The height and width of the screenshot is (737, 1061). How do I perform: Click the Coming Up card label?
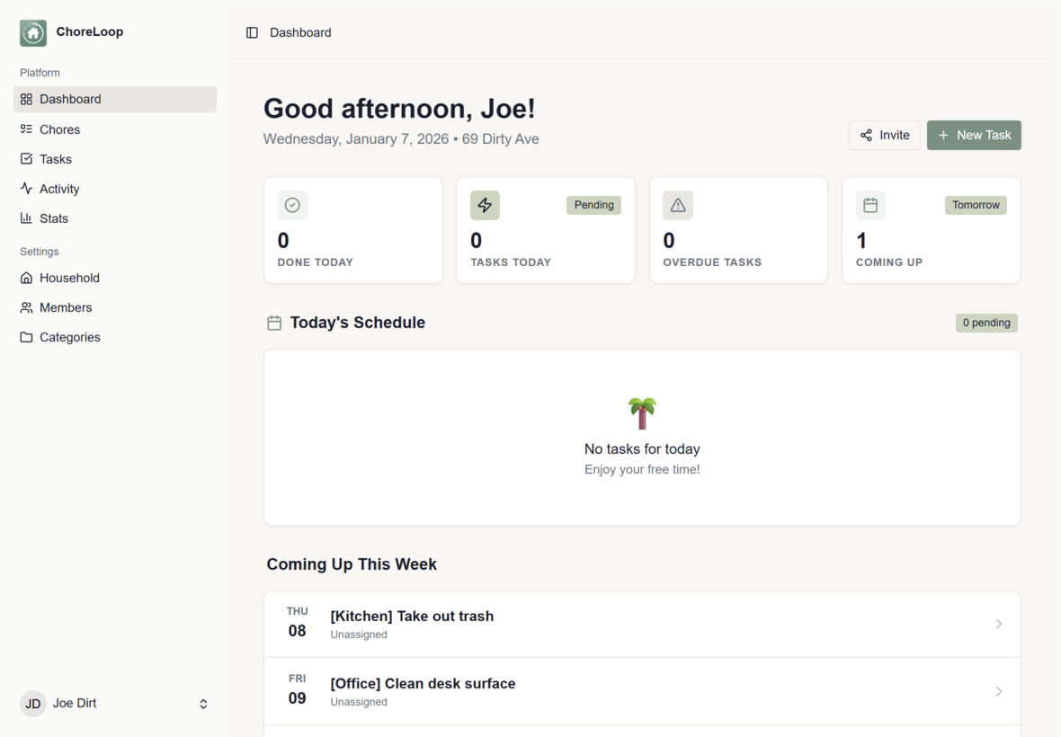click(x=889, y=262)
